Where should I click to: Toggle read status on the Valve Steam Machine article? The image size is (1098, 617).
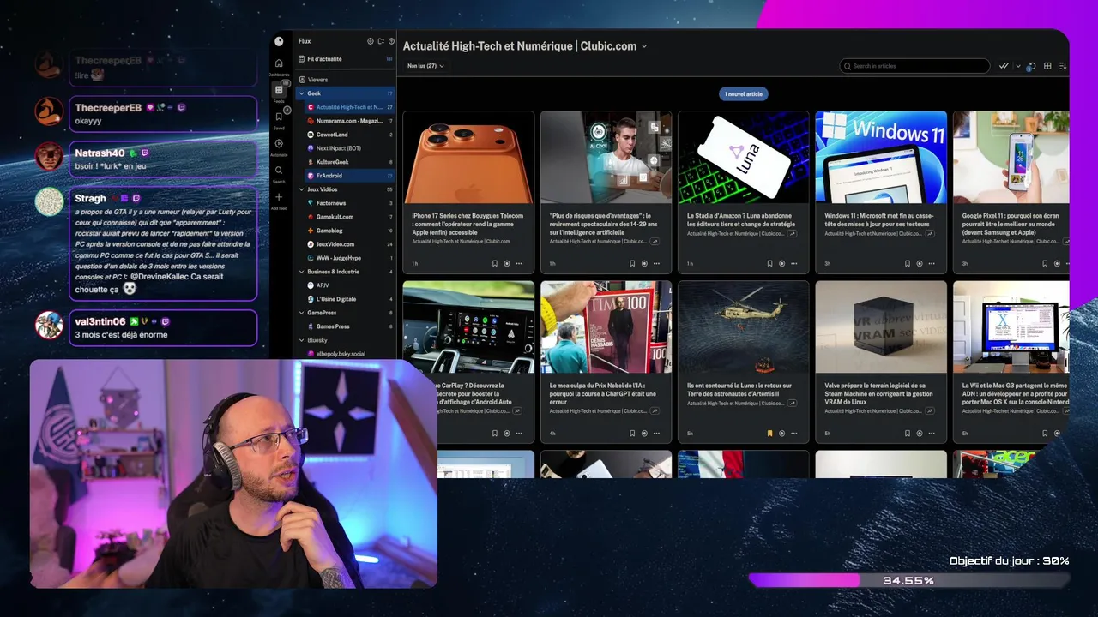tap(920, 434)
